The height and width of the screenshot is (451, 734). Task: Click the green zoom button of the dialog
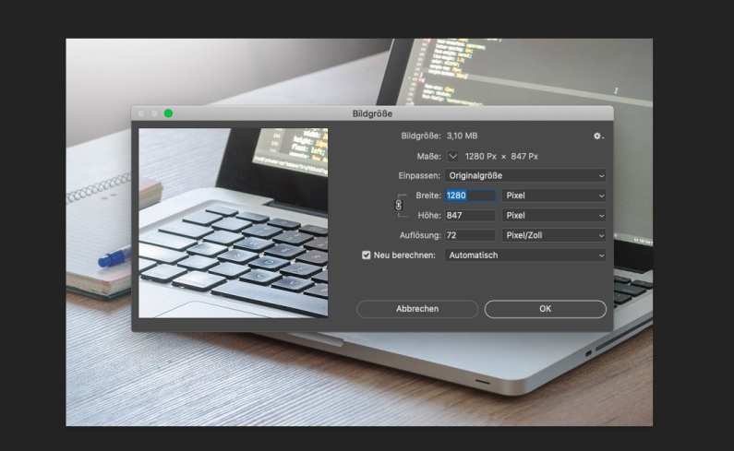click(169, 113)
